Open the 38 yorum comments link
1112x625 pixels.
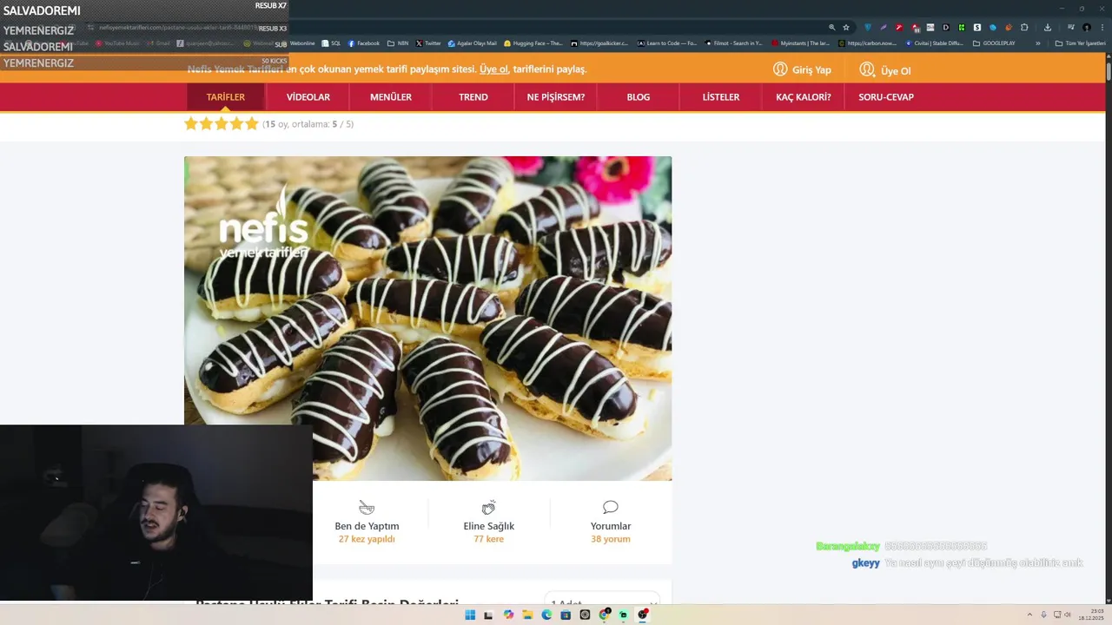tap(611, 539)
